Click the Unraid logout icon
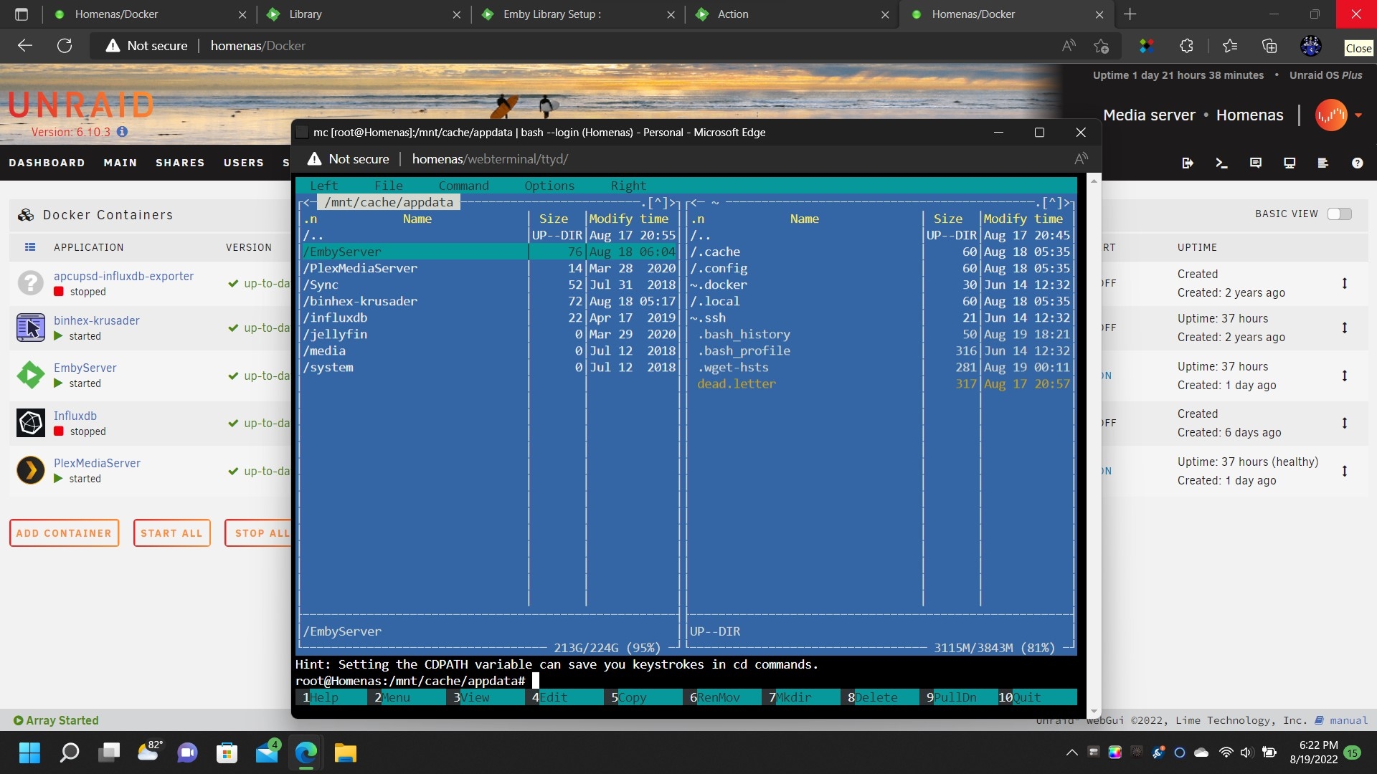This screenshot has height=774, width=1377. coord(1188,163)
